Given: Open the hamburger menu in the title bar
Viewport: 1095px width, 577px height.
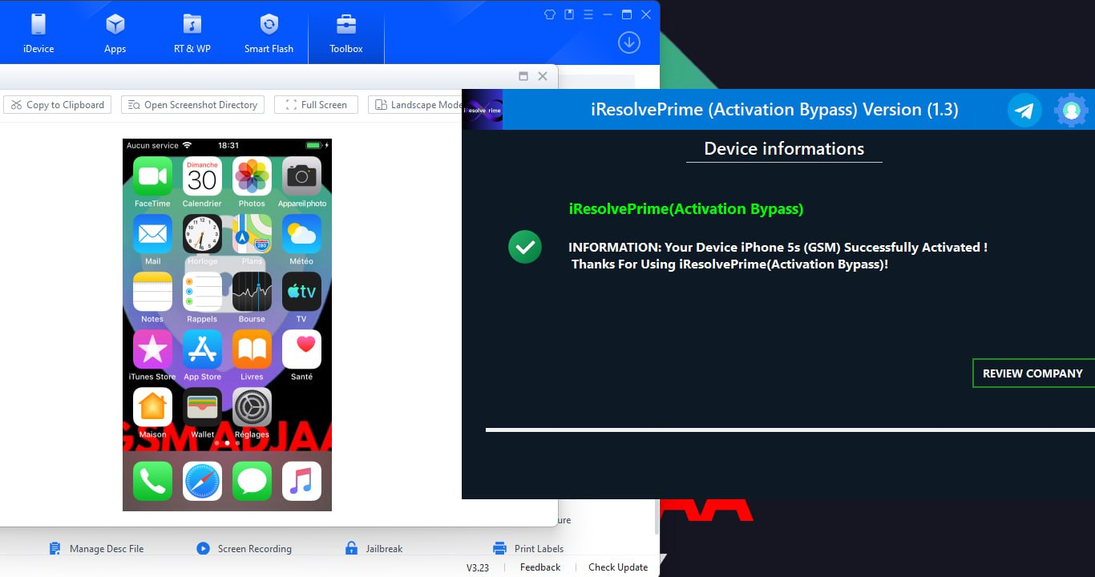Looking at the screenshot, I should (x=588, y=14).
